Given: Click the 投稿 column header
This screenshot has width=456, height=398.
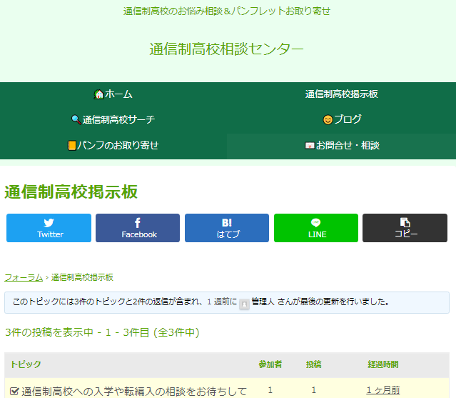Looking at the screenshot, I should coord(313,364).
